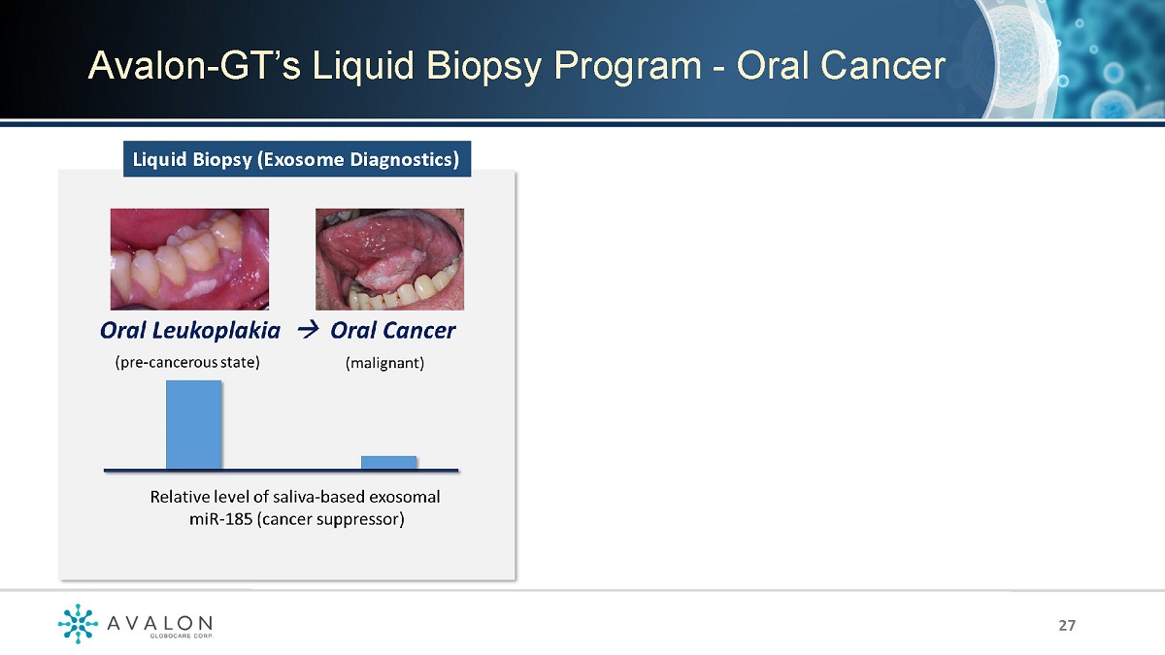Screen dimensions: 1165x655
Task: Click the (malignant) caption
Action: [385, 364]
